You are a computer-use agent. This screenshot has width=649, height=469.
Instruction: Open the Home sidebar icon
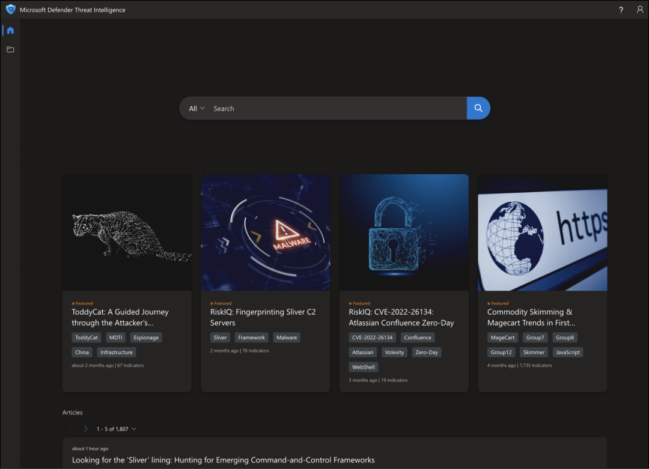[10, 30]
